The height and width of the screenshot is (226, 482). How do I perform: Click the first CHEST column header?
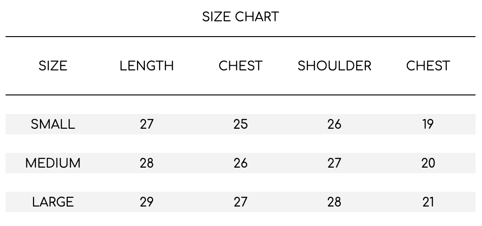241,66
